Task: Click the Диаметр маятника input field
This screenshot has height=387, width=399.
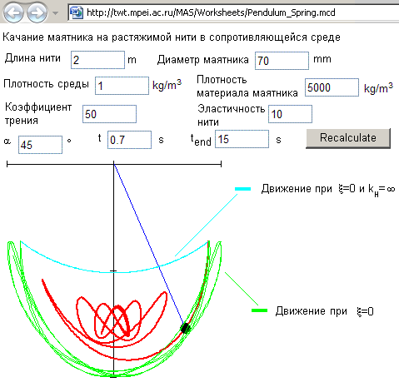Action: 282,61
